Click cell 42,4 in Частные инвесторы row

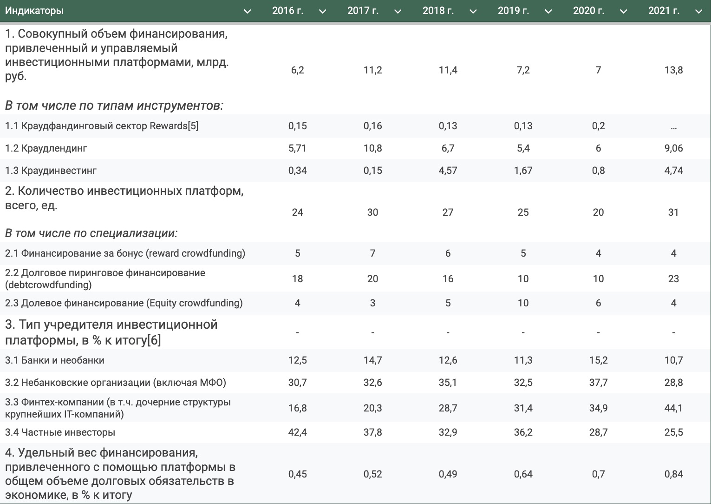pyautogui.click(x=298, y=432)
